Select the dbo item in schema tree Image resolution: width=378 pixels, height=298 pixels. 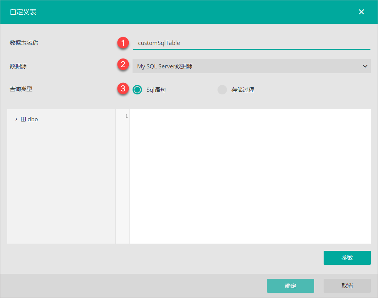pos(33,119)
